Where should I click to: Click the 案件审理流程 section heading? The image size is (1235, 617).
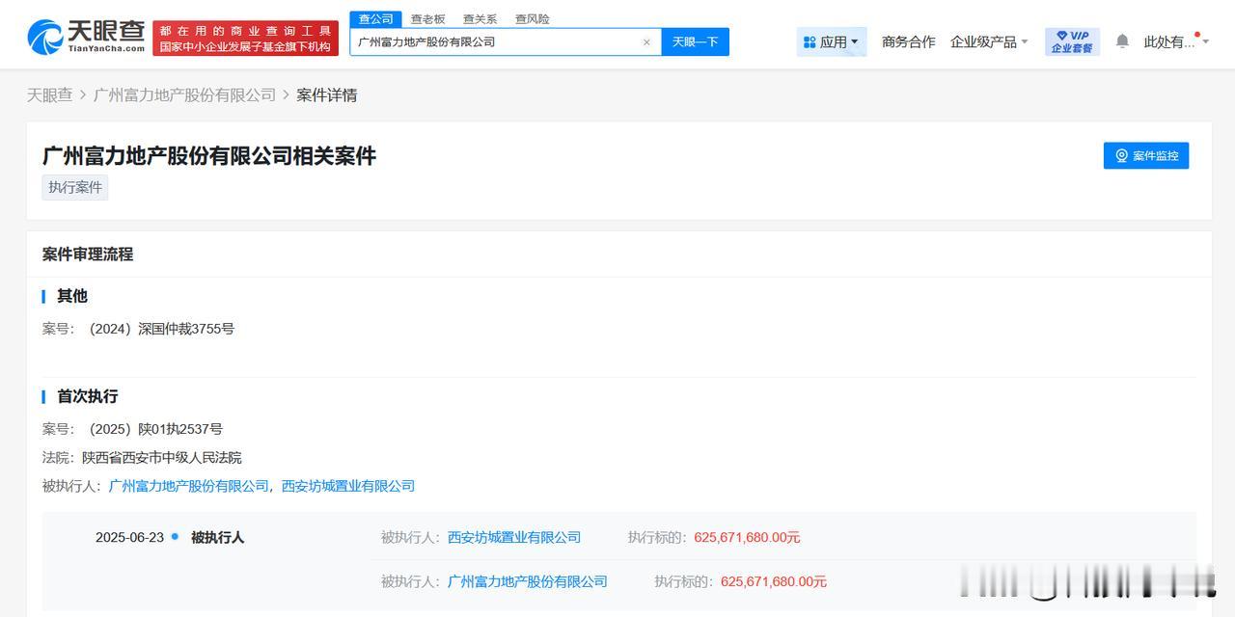click(x=88, y=255)
